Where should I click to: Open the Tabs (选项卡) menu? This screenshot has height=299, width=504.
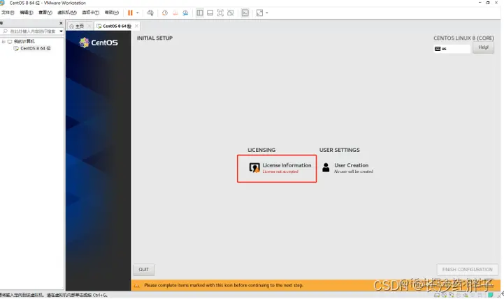point(91,13)
